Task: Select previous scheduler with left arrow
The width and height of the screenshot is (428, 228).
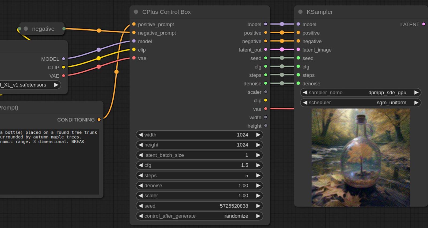Action: tap(305, 103)
